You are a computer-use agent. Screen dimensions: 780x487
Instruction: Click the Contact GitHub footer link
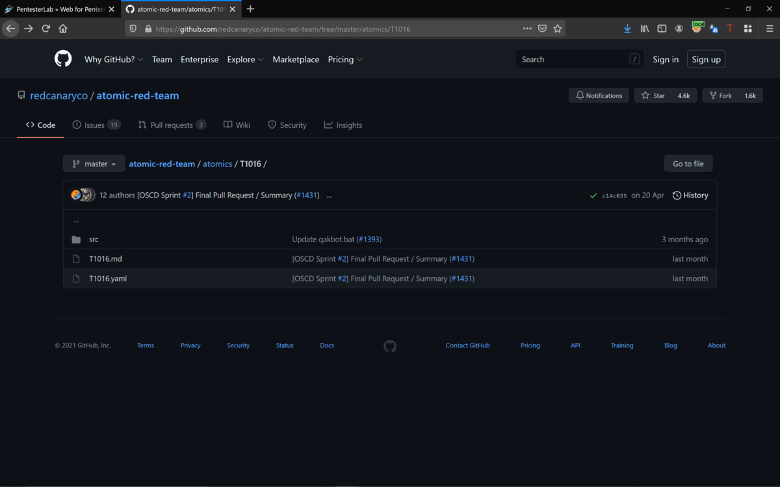467,345
